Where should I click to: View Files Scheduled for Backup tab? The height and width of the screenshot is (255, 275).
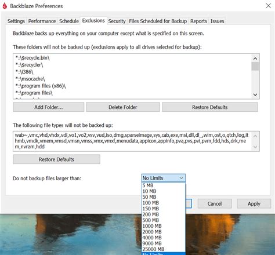(158, 21)
